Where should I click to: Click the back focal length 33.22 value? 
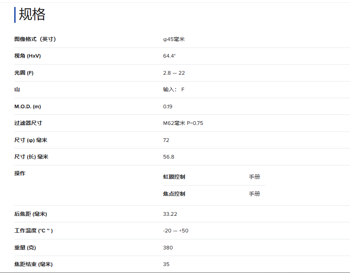(x=170, y=214)
